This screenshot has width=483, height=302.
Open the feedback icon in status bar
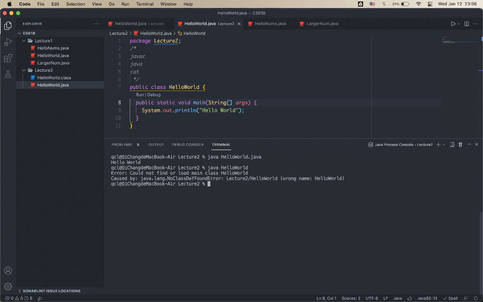[466, 298]
